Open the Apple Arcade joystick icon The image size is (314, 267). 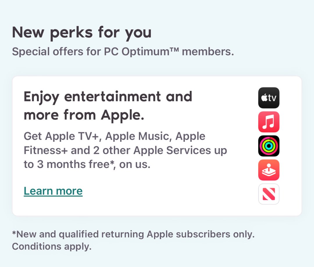(x=269, y=170)
